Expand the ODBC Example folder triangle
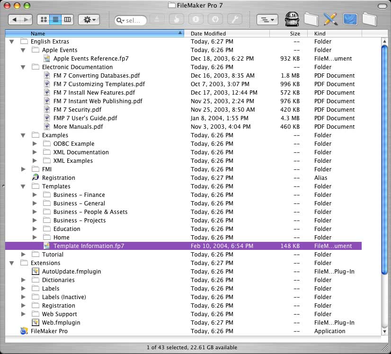 pyautogui.click(x=35, y=143)
